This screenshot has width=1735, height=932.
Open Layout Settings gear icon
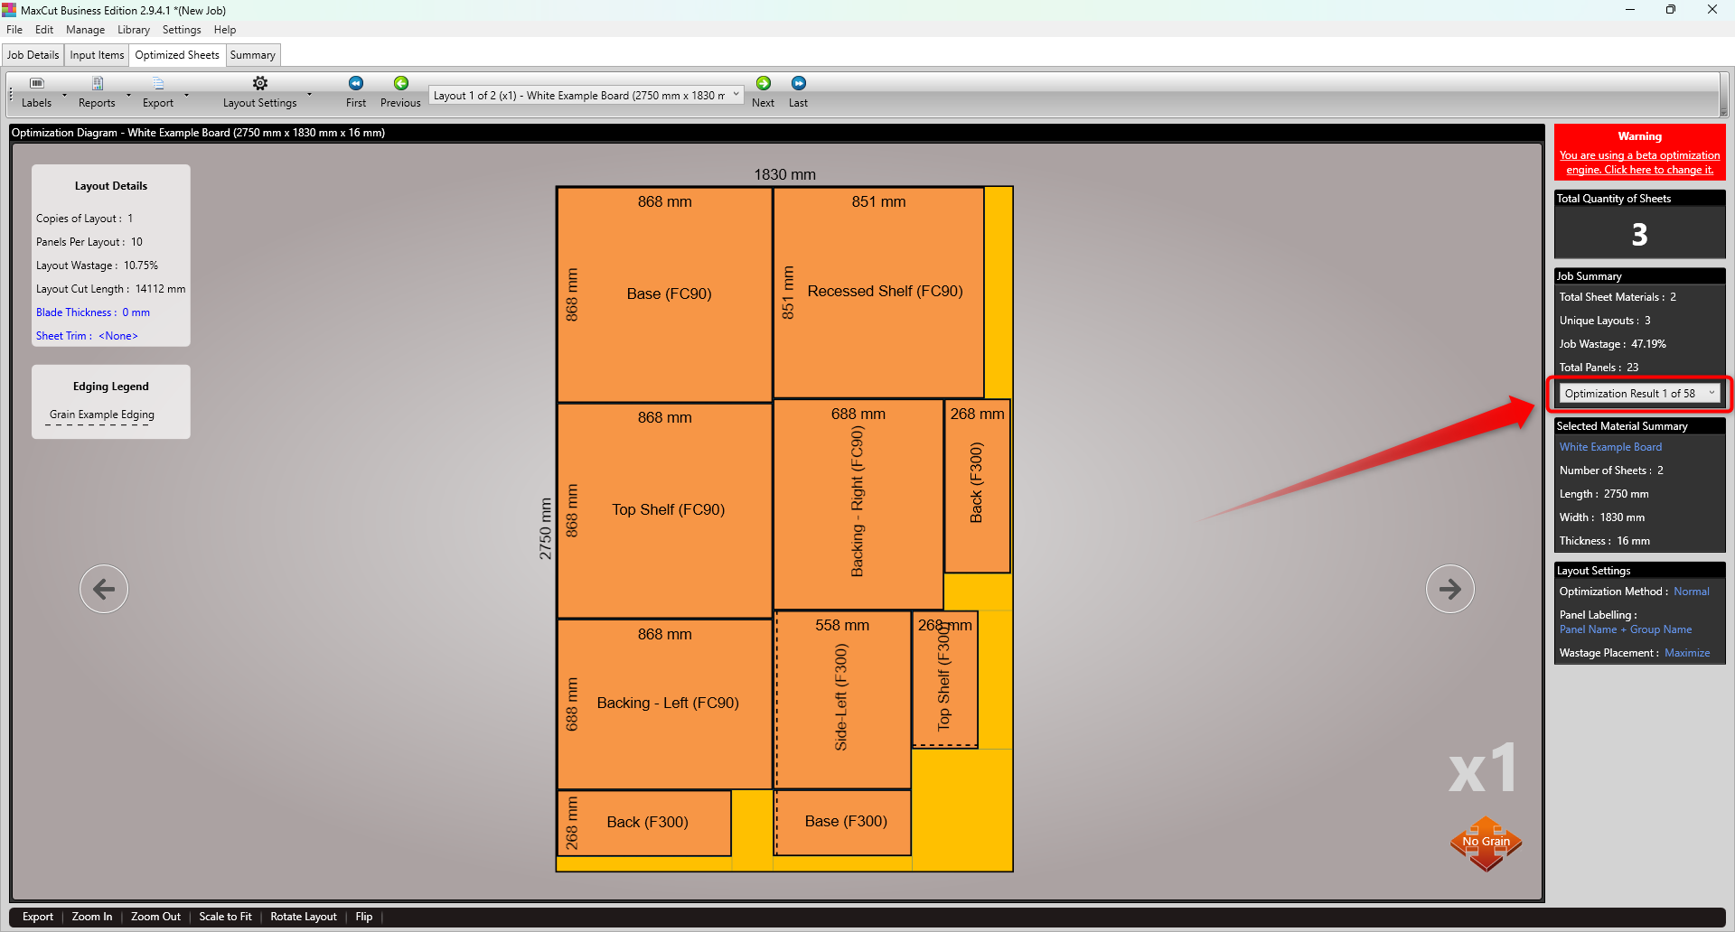tap(259, 84)
